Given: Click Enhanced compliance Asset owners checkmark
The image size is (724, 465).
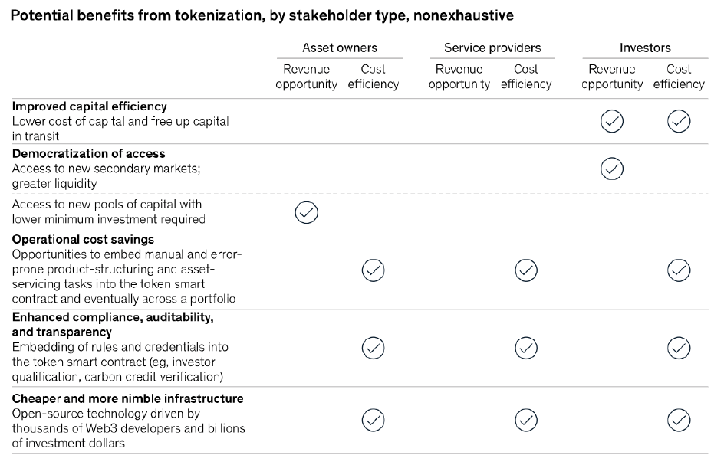Looking at the screenshot, I should click(x=373, y=348).
